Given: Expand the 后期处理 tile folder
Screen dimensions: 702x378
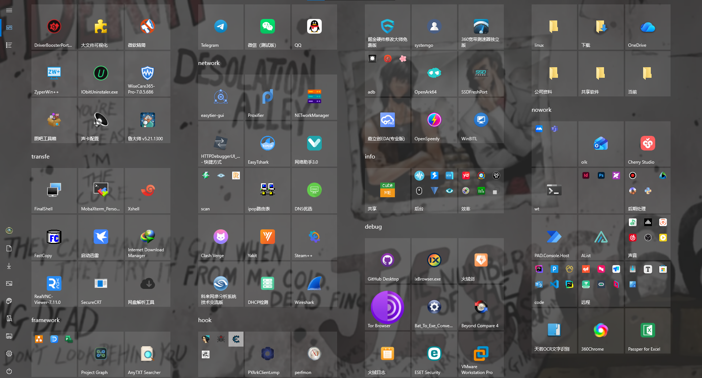Looking at the screenshot, I should click(648, 191).
